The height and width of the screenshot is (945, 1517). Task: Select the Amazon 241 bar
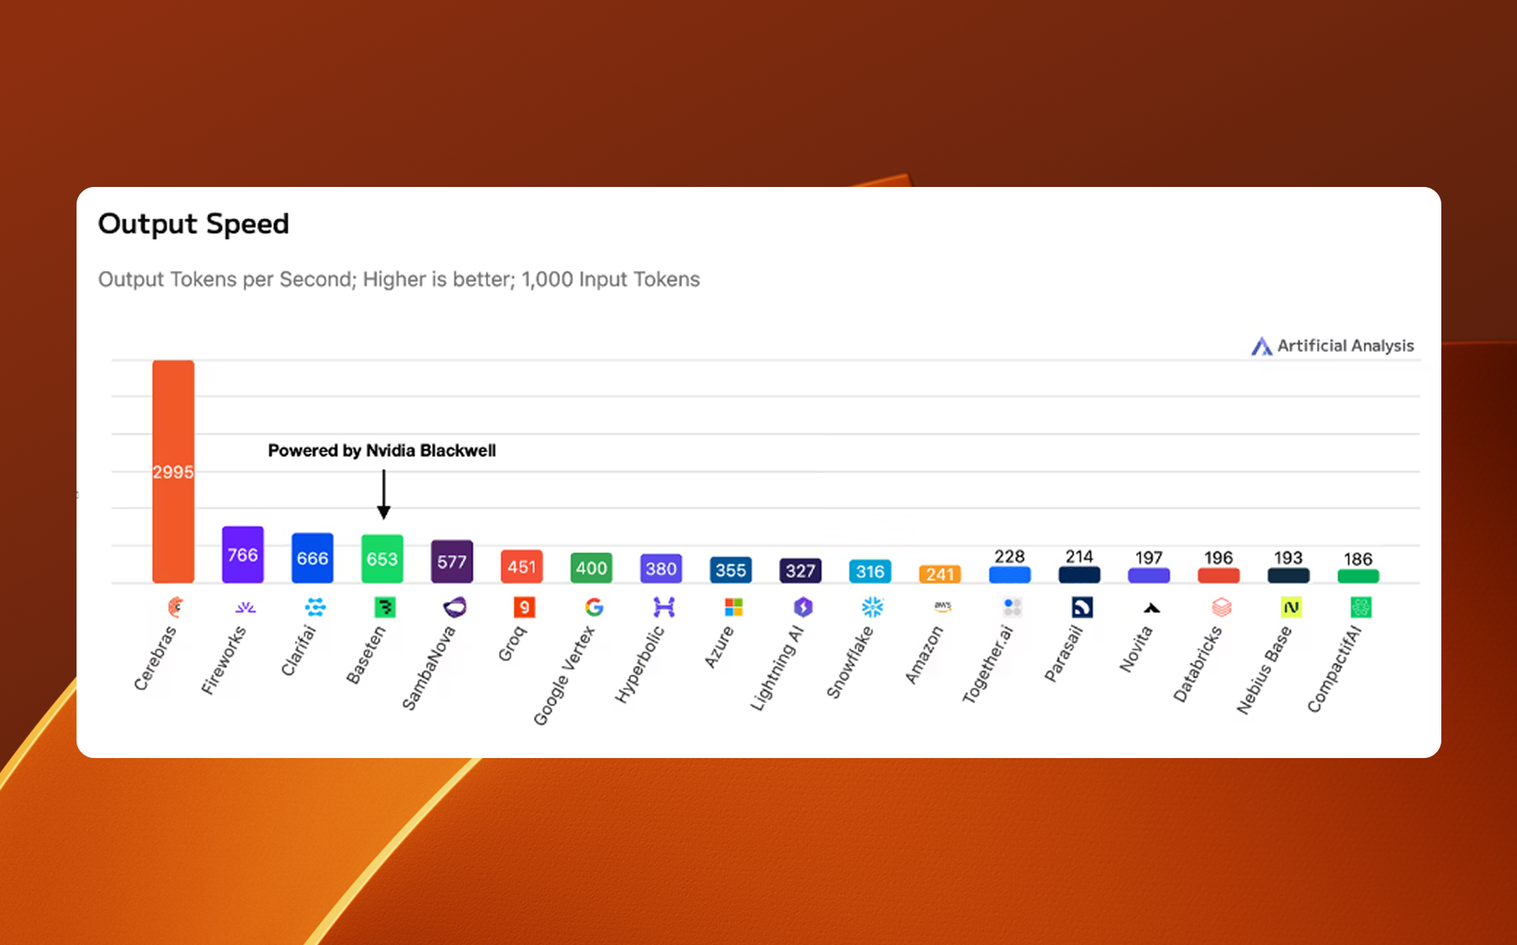point(940,574)
